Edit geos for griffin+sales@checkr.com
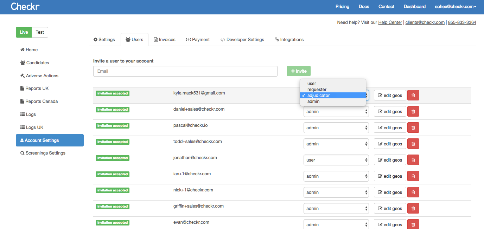484x229 pixels. [x=390, y=209]
